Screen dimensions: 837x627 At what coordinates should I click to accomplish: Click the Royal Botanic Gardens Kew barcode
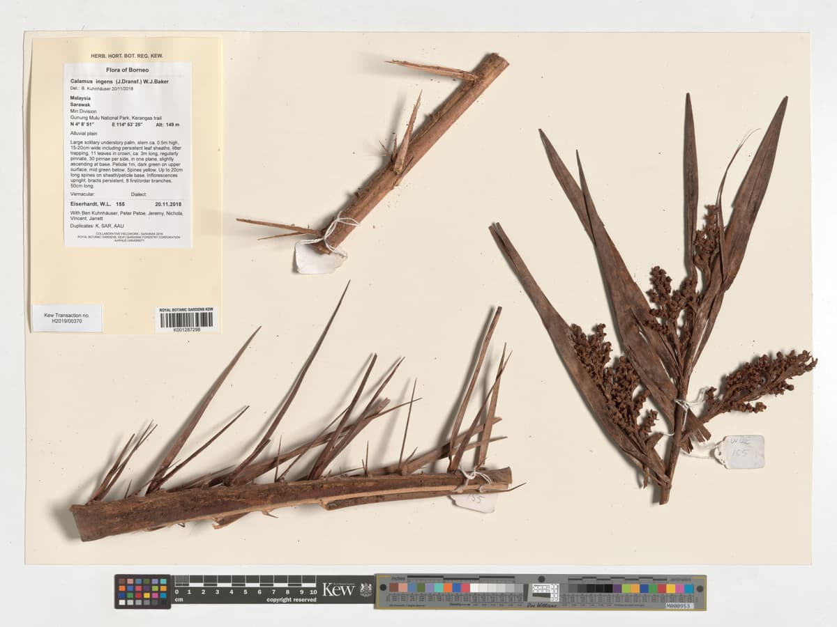tap(186, 319)
